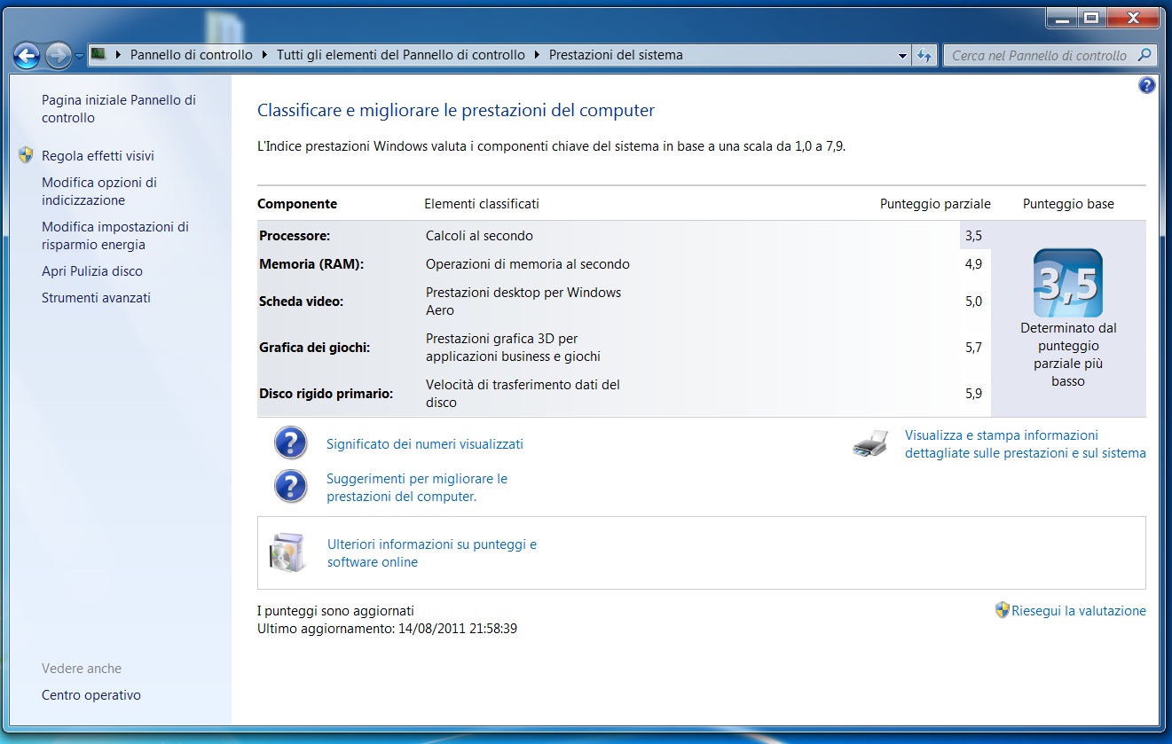The width and height of the screenshot is (1172, 744).
Task: Click Operazioni di memoria al secondo text
Action: click(x=528, y=264)
